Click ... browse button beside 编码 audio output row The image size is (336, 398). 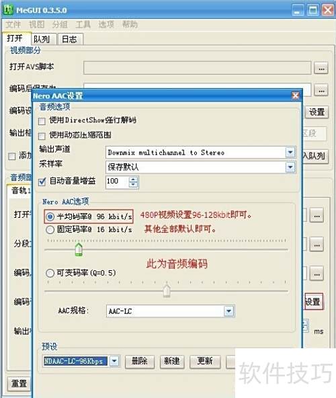click(x=317, y=274)
